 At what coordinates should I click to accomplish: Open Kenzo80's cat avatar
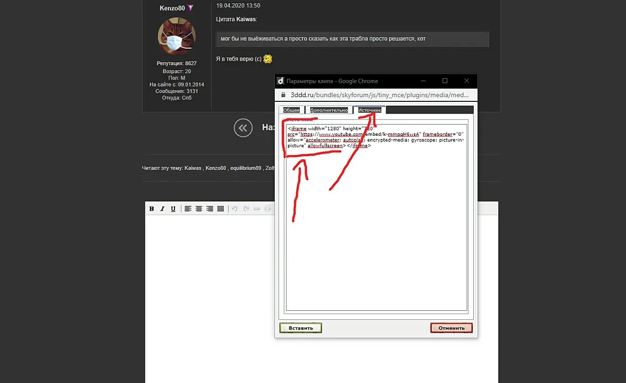point(177,36)
